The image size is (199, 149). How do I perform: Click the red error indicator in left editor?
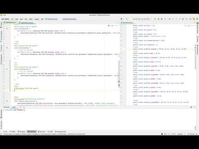(x=109, y=26)
